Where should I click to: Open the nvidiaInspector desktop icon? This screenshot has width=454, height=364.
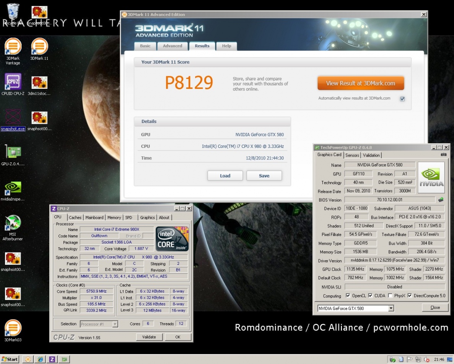13,188
